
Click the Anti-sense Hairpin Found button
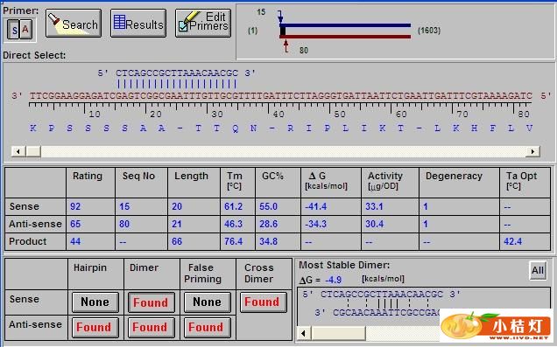(x=95, y=327)
